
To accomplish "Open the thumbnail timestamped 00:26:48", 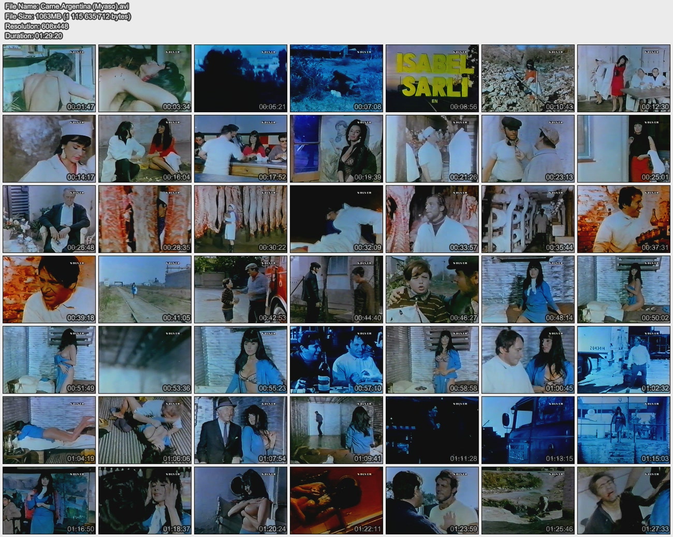I will coord(49,219).
